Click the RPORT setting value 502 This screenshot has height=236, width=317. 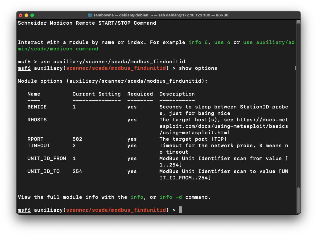pos(77,139)
